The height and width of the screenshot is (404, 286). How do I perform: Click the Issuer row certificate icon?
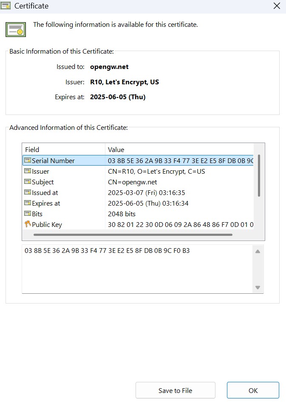[x=28, y=171]
